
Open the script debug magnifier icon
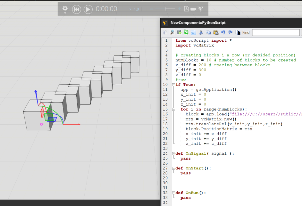pyautogui.click(x=172, y=32)
